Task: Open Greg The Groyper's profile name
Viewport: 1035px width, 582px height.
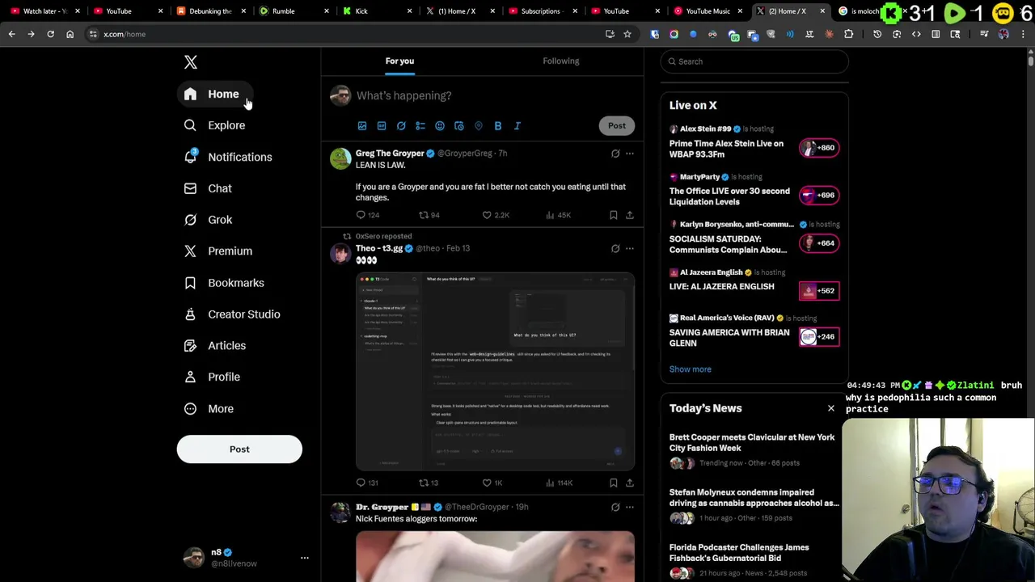Action: [390, 154]
